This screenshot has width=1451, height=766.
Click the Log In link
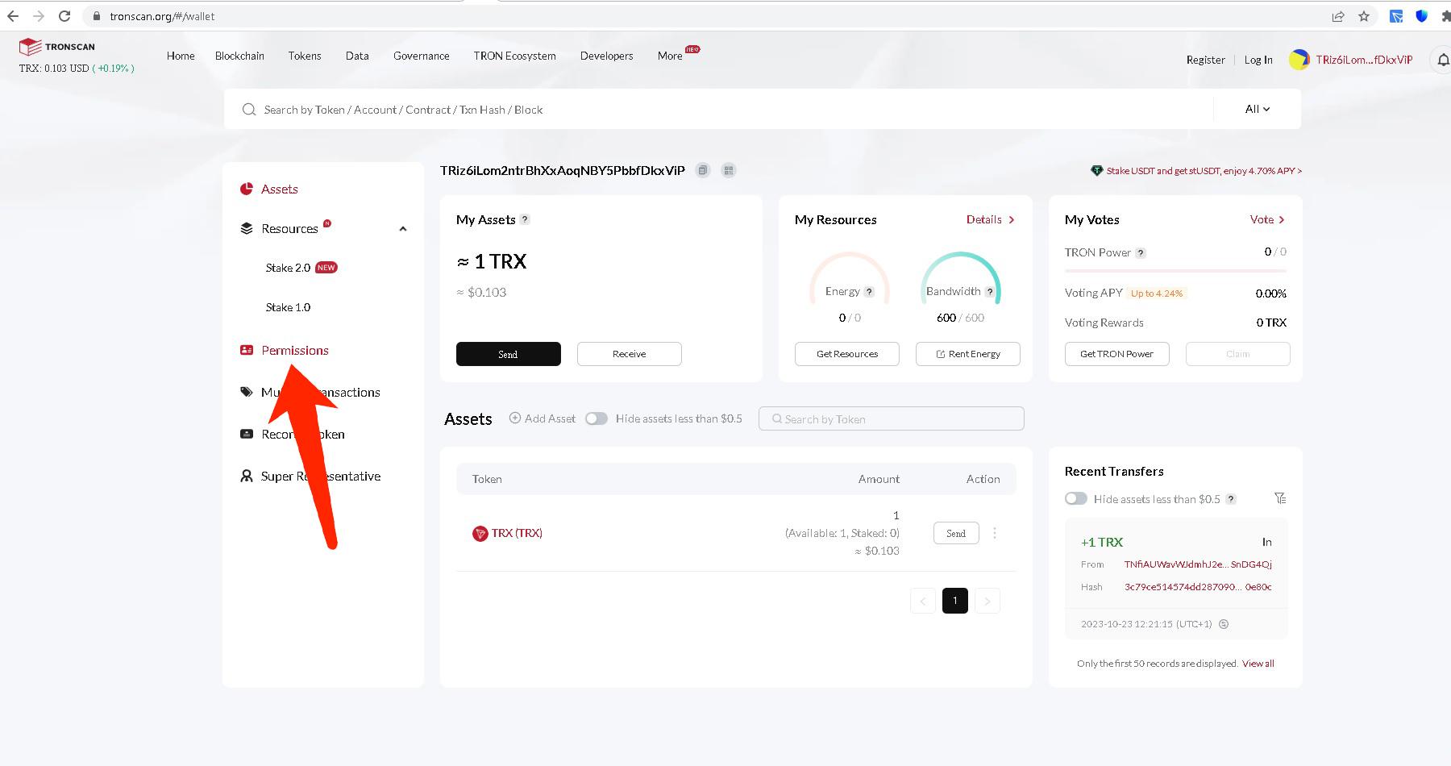(1258, 60)
